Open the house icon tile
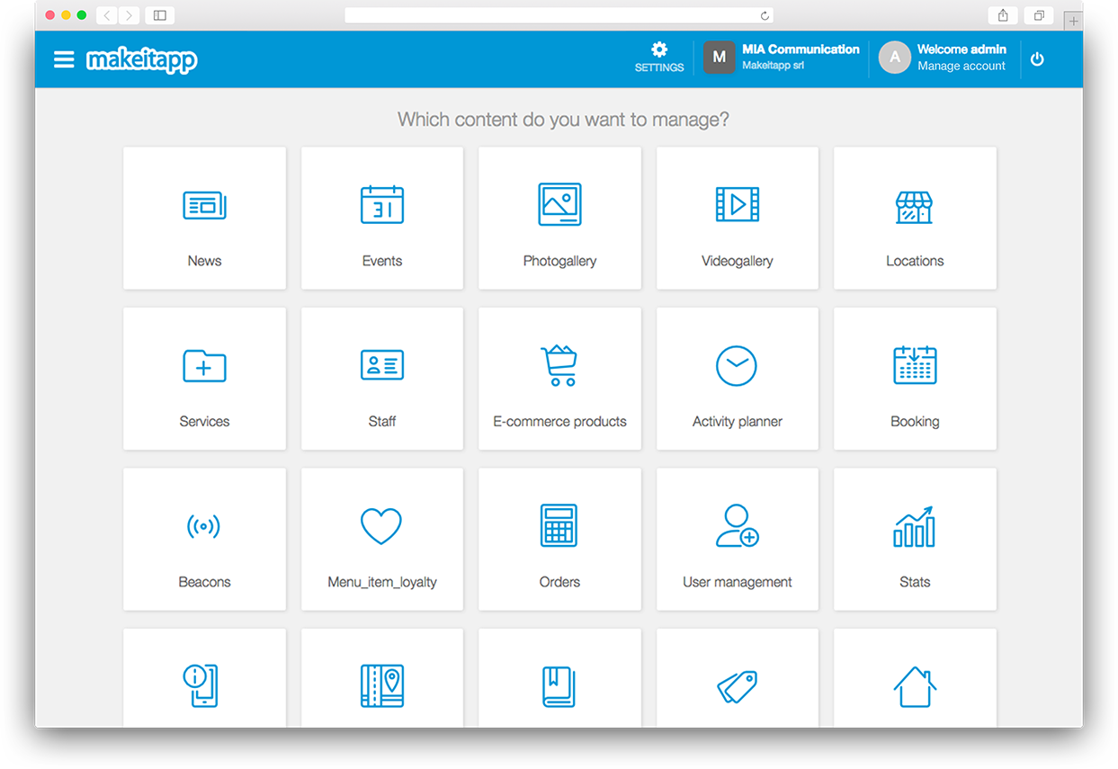 coord(915,687)
